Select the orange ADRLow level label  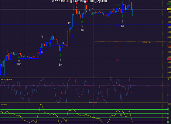[147, 42]
